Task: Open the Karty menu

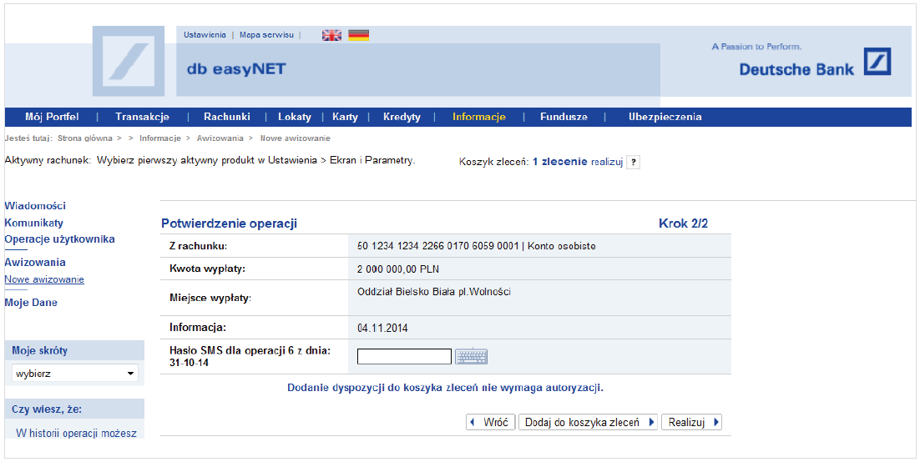Action: [x=345, y=117]
